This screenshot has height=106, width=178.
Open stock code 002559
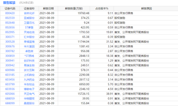click(10, 18)
